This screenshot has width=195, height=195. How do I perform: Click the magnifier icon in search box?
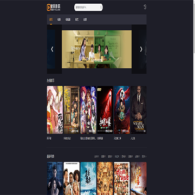101,8
